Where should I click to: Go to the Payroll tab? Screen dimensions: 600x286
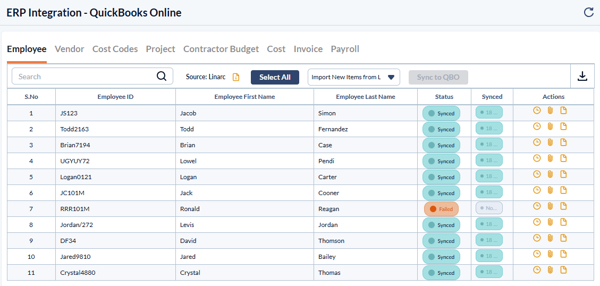coord(345,49)
